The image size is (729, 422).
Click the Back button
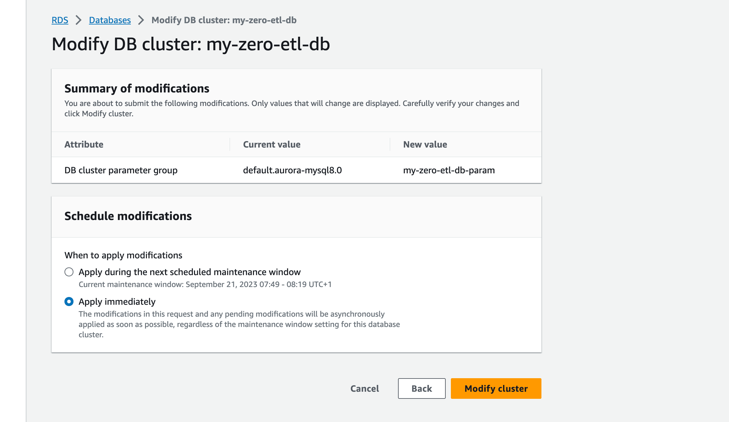[x=422, y=388]
